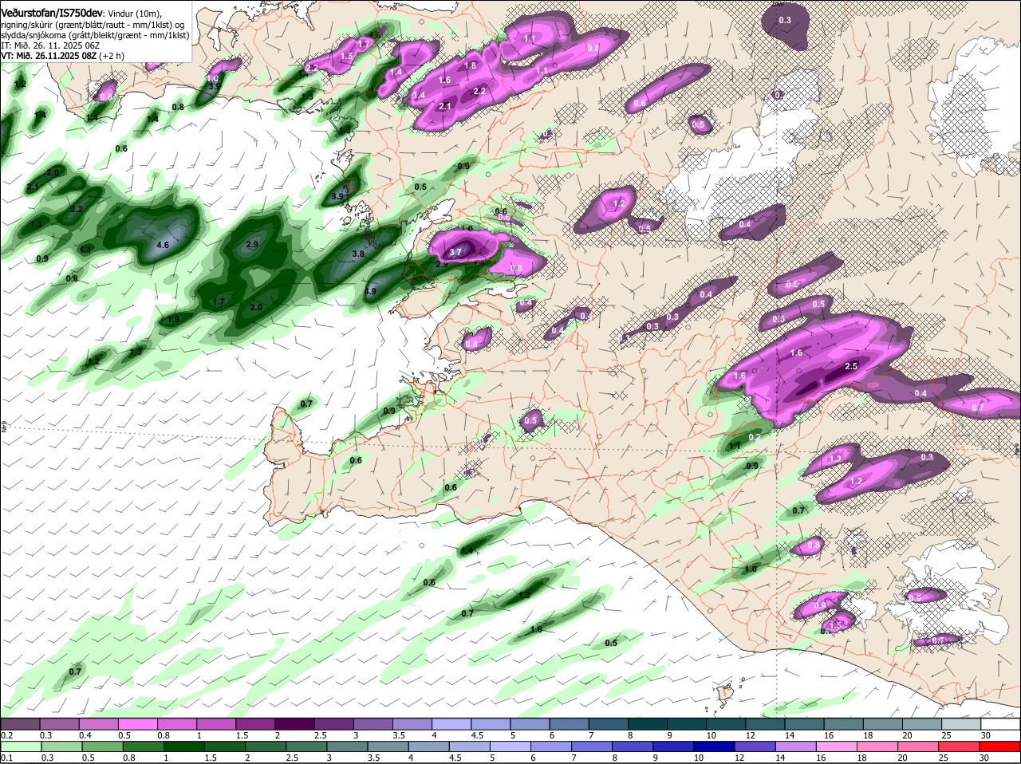Click the '3.8' rain value on the map
This screenshot has width=1021, height=764.
pos(358,254)
